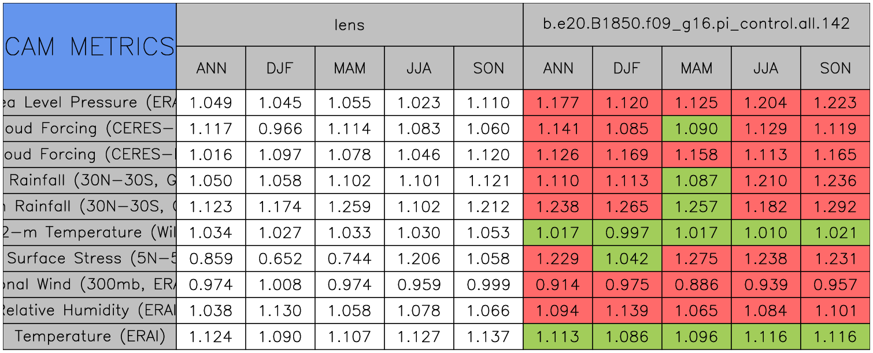
Task: Select the Sea Level Pressure row label
Action: coord(90,103)
